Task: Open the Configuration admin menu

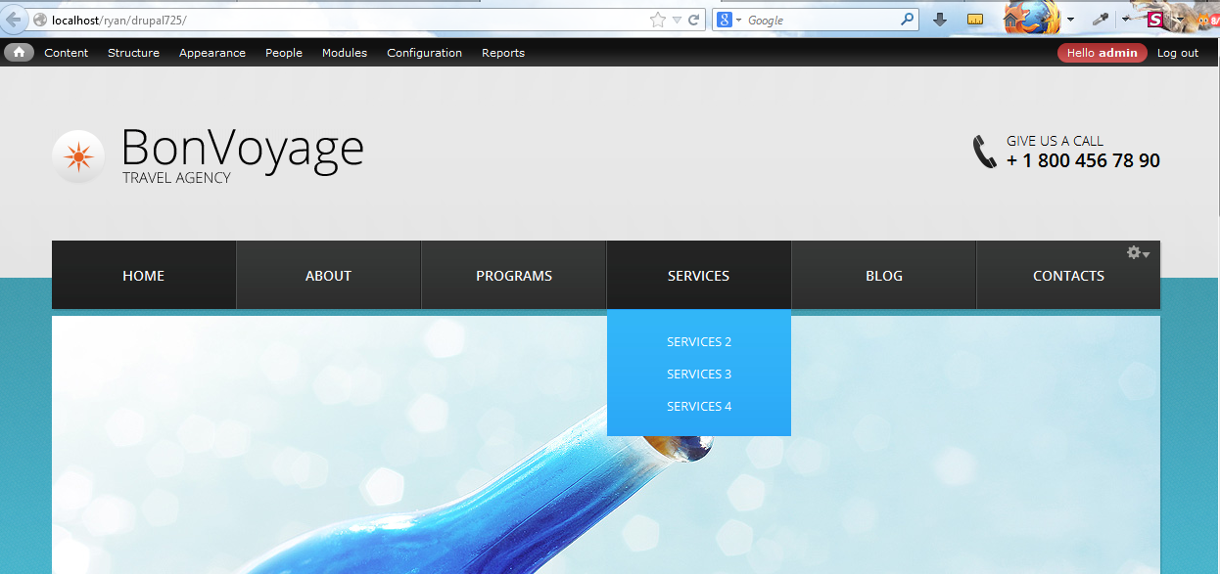Action: coord(424,53)
